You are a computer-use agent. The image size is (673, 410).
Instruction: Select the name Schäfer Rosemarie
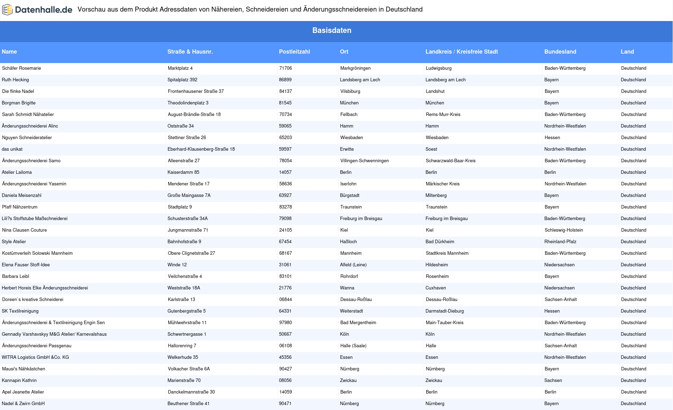(x=21, y=68)
